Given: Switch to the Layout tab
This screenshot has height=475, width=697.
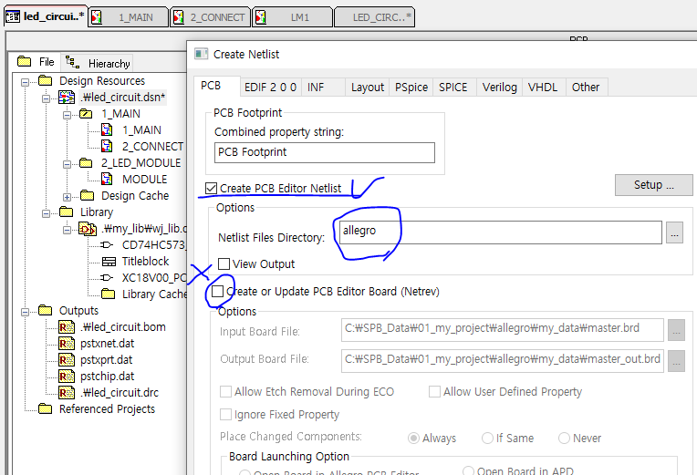Looking at the screenshot, I should click(368, 88).
